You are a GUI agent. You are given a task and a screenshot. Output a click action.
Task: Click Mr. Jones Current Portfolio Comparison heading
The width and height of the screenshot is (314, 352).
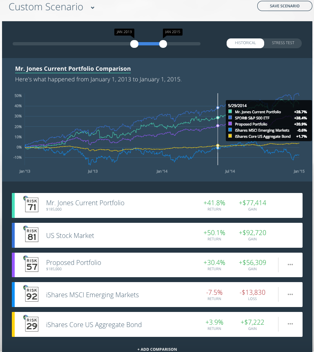pos(73,69)
